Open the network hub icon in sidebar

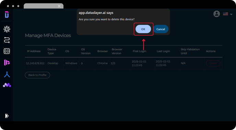tap(7, 29)
